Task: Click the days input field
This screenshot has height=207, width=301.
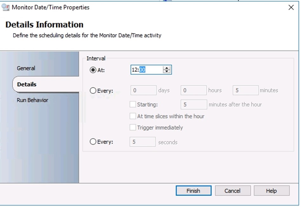Action: [143, 90]
